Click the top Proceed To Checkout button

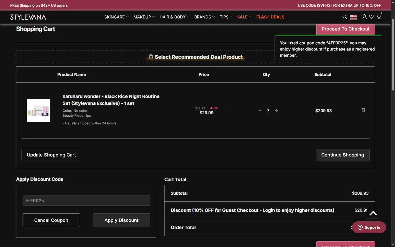[x=346, y=29]
